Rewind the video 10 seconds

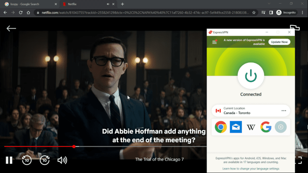coord(26,160)
